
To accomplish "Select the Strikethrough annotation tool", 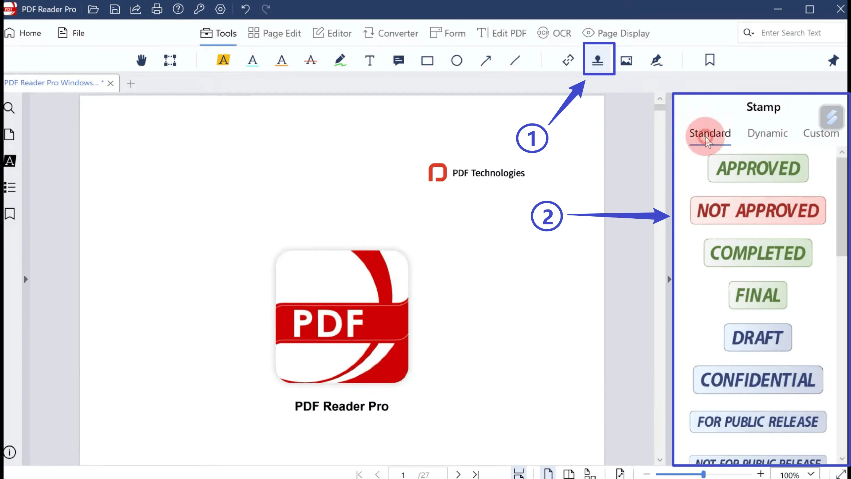I will (311, 61).
